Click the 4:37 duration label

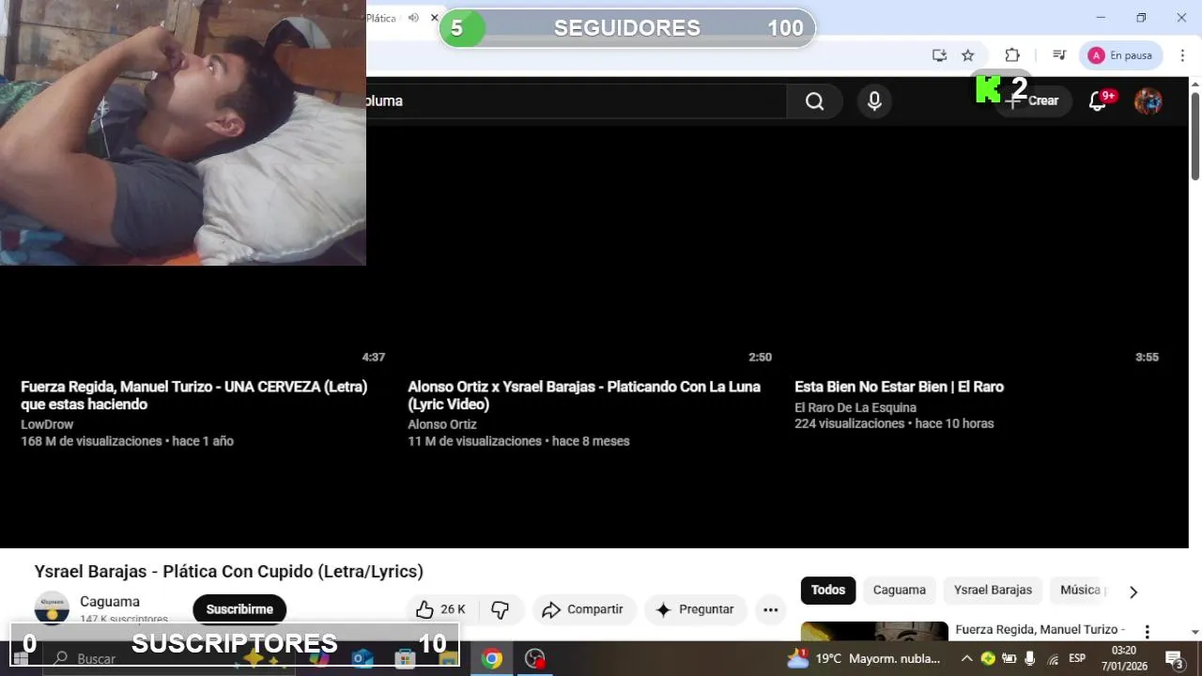tap(374, 357)
